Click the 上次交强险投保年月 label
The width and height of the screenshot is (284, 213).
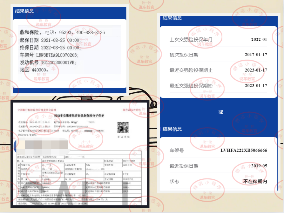tap(191, 39)
